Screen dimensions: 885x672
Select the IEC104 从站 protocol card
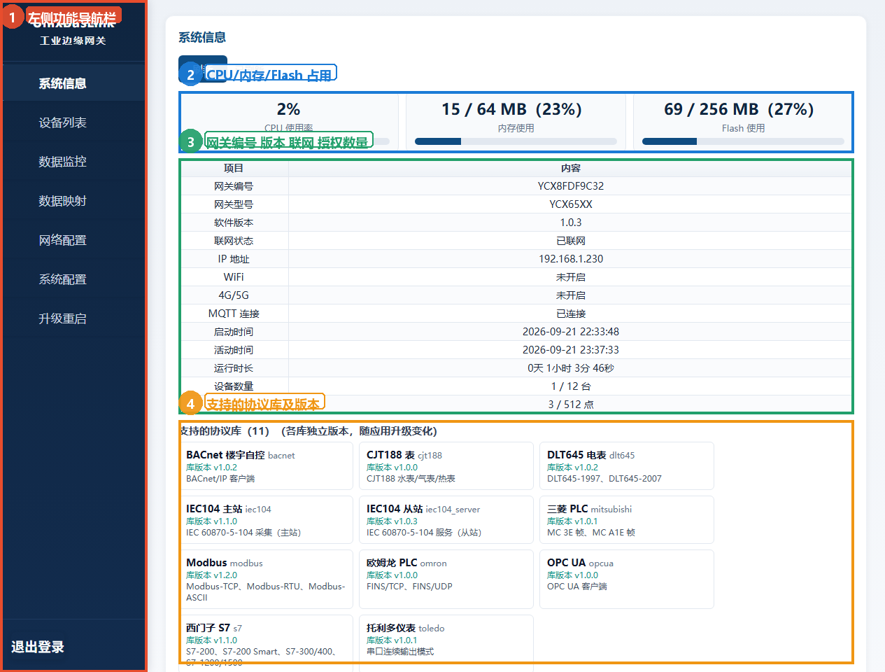point(446,520)
